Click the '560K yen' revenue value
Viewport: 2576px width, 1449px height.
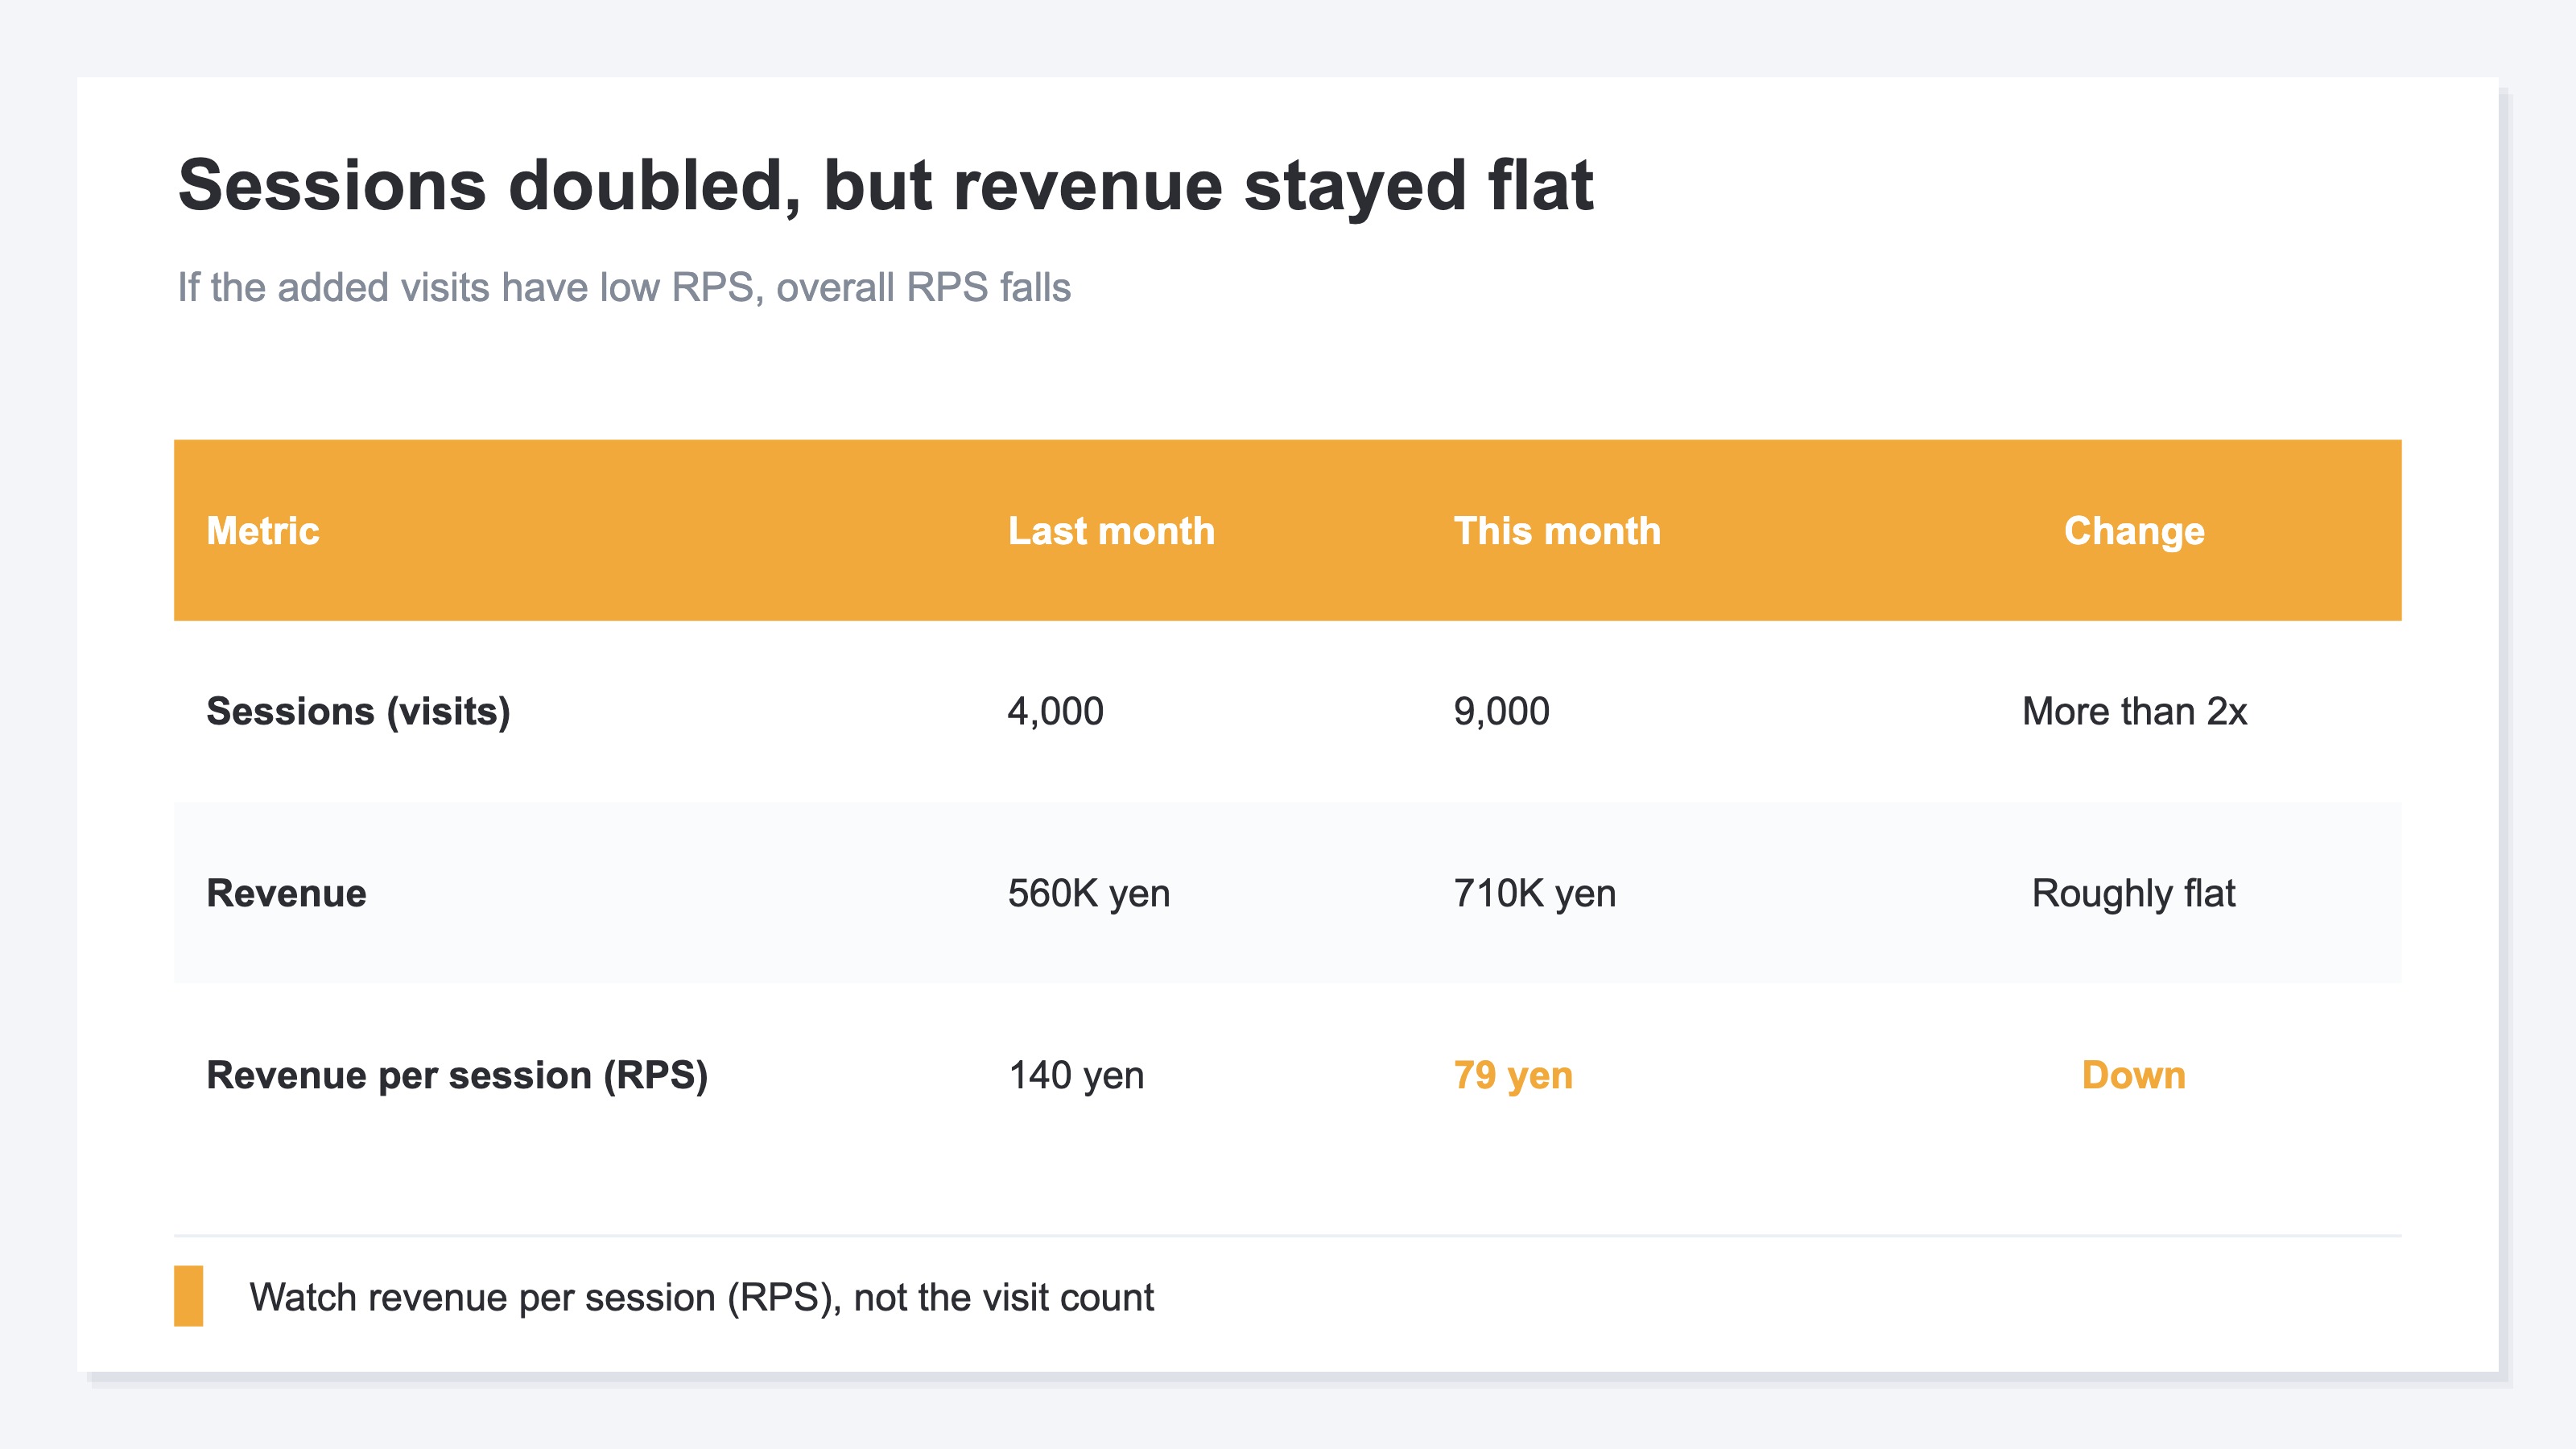1088,894
